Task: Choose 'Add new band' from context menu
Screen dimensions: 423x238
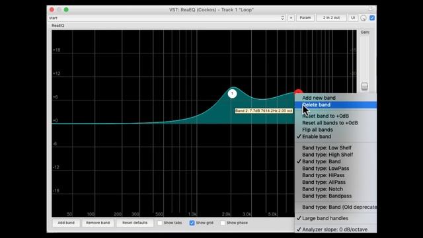Action: 336,98
